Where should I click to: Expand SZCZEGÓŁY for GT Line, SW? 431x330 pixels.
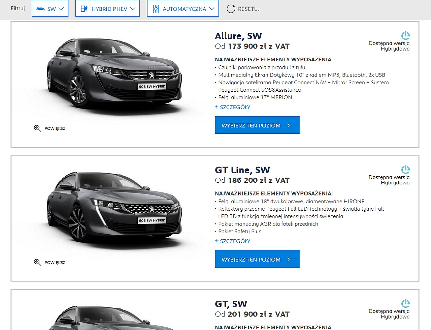click(x=233, y=241)
